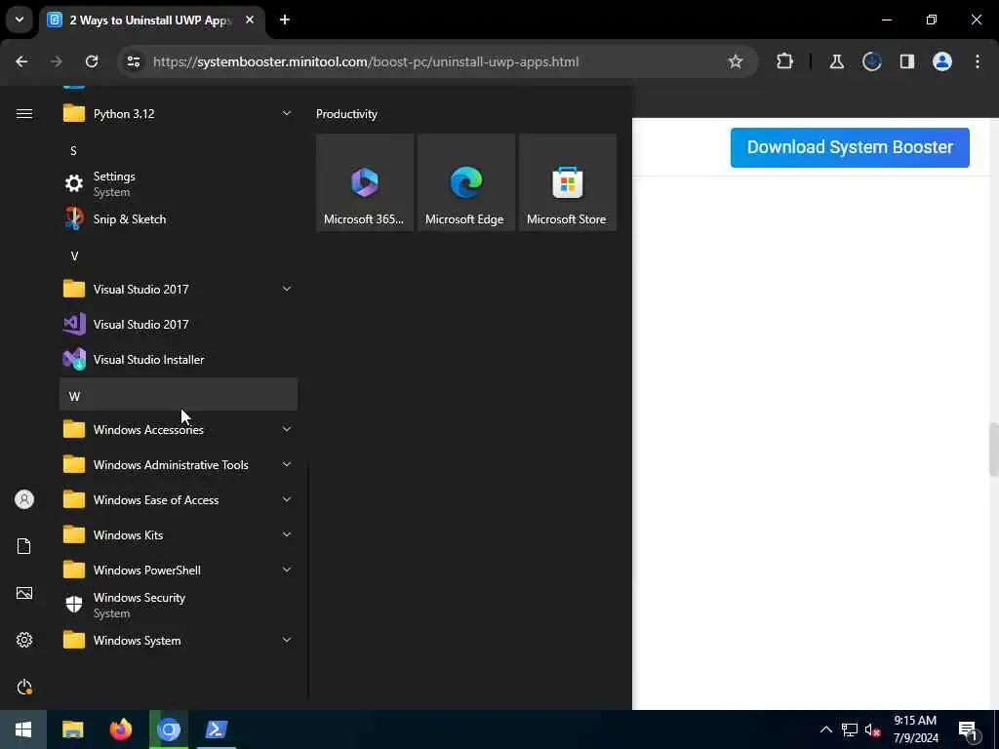Jump to letter V in app list

(x=179, y=256)
